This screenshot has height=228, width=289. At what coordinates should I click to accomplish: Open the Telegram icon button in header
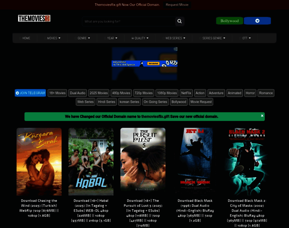(257, 21)
